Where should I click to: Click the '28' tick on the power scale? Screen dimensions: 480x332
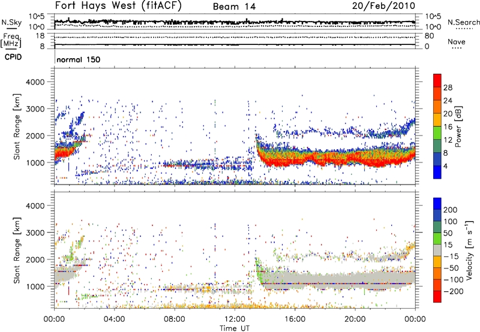[x=448, y=87]
